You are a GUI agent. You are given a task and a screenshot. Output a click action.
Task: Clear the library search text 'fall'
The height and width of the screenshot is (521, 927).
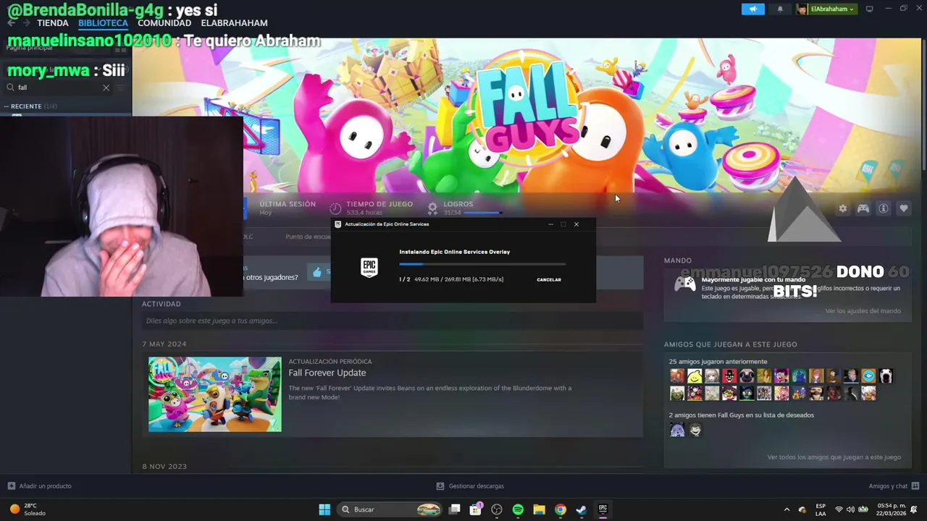pyautogui.click(x=106, y=88)
